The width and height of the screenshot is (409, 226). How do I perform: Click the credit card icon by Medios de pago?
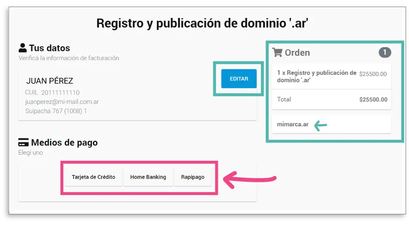pyautogui.click(x=23, y=143)
